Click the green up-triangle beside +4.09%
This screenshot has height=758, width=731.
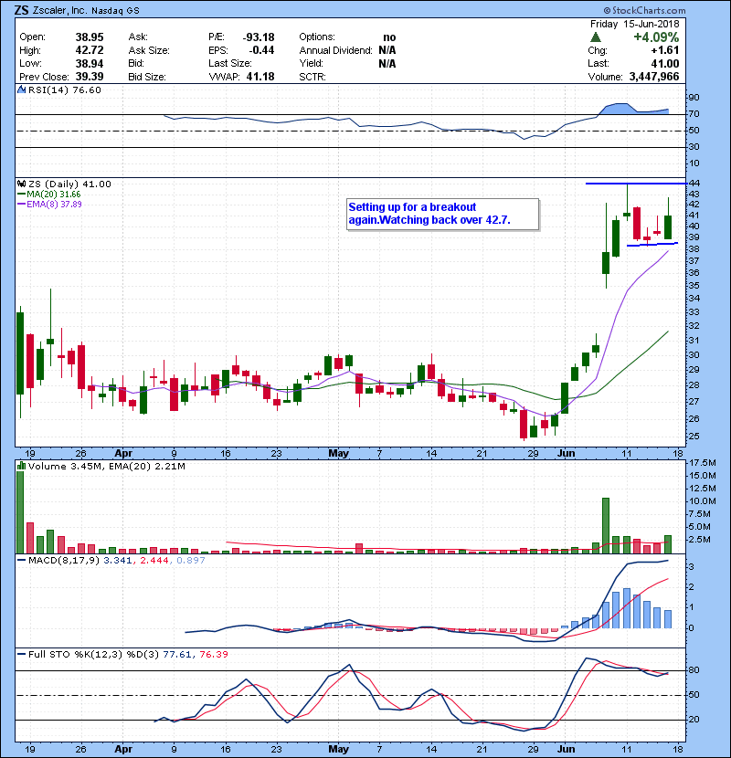coord(596,37)
